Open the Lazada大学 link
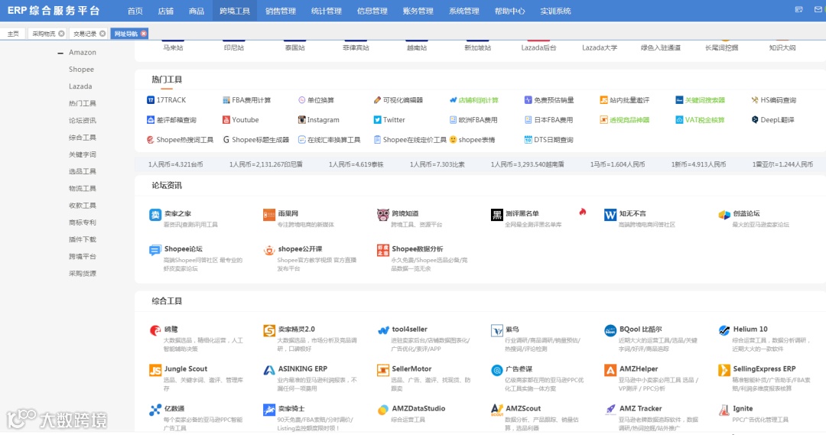Viewport: 826px width, 435px height. click(600, 48)
